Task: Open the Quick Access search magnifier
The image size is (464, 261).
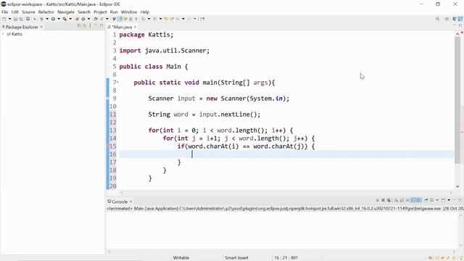Action: (x=438, y=19)
